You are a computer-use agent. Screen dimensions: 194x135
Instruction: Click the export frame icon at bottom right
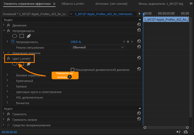pos(186,132)
